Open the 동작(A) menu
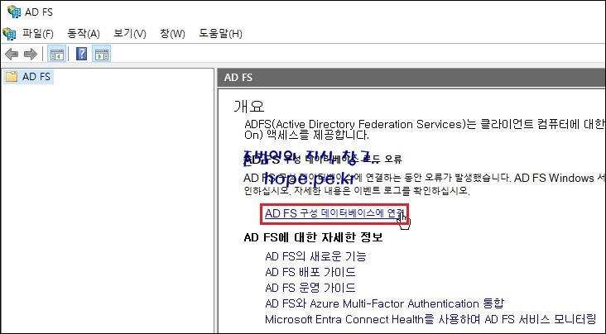The width and height of the screenshot is (606, 334). (84, 34)
